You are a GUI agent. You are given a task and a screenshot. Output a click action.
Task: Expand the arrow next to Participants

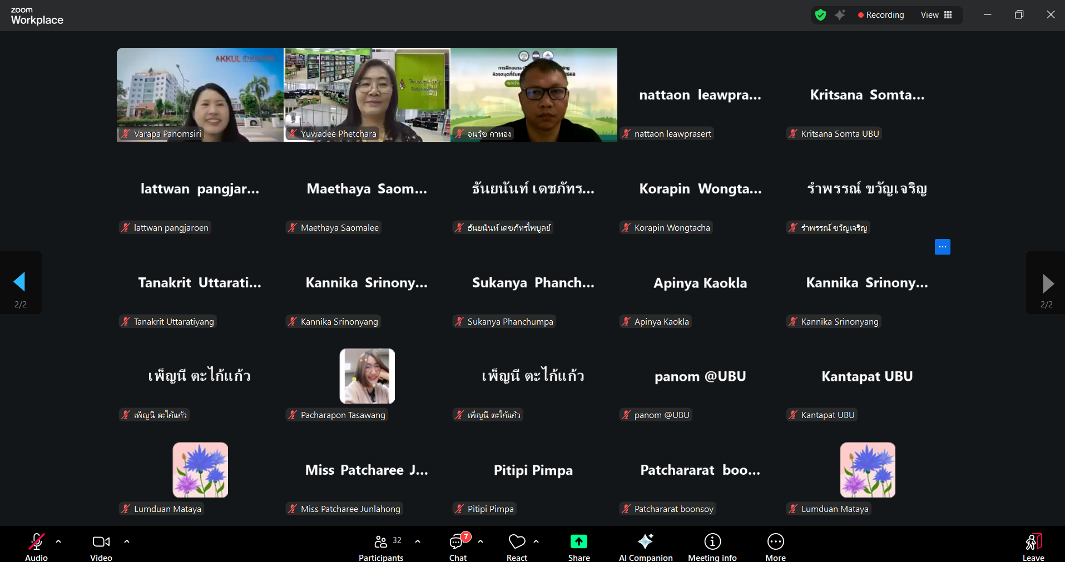point(418,541)
